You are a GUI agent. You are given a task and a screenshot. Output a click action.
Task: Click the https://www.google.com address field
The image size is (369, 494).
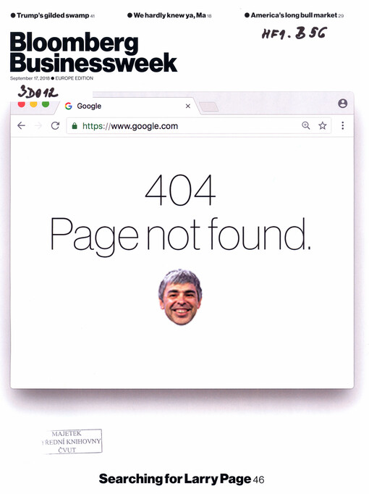pyautogui.click(x=198, y=126)
